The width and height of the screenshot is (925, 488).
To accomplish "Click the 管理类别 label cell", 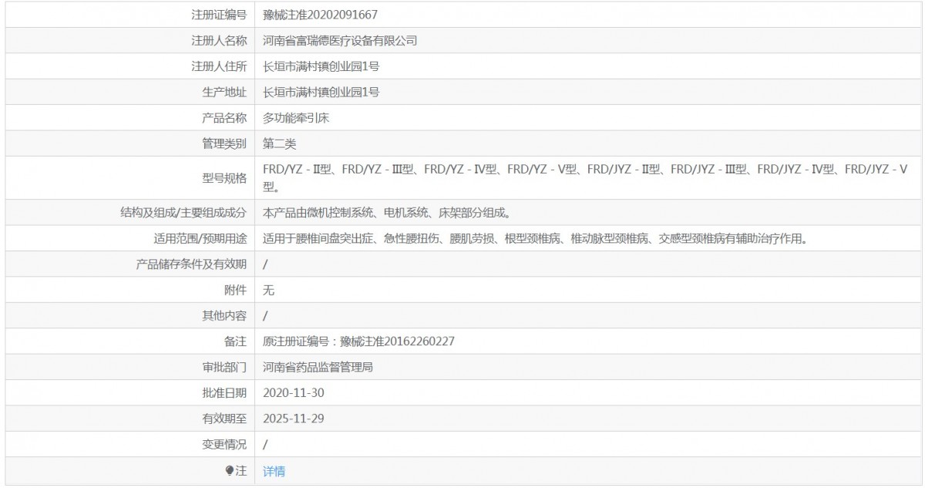I will (129, 143).
